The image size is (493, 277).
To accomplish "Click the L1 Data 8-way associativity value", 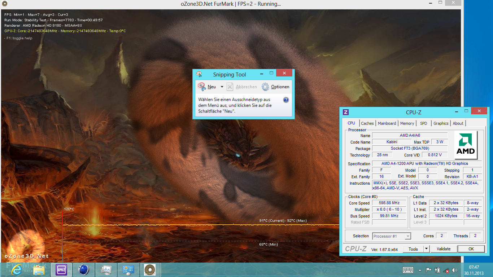I will tap(473, 203).
